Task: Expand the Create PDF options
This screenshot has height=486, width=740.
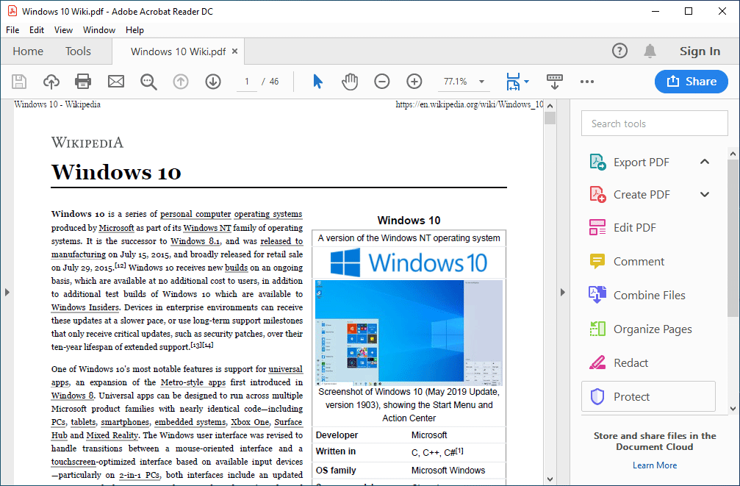Action: point(703,194)
